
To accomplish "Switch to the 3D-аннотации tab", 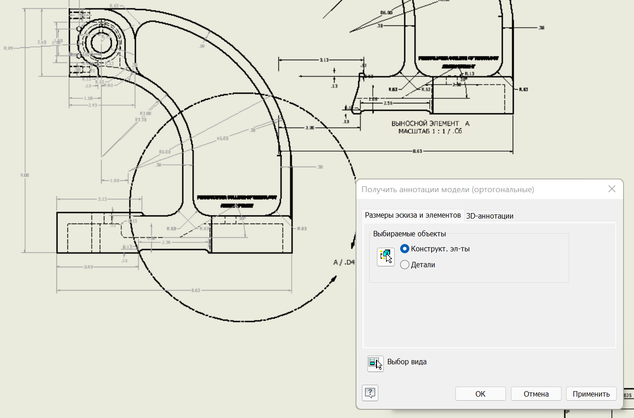I will [490, 216].
